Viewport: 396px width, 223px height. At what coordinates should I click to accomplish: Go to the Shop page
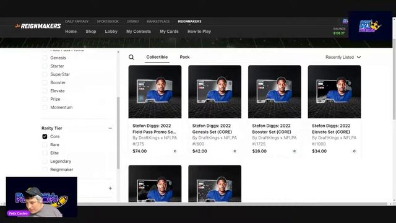91,32
